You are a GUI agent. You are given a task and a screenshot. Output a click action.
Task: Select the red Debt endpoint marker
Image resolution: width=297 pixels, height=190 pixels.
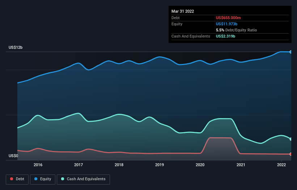pyautogui.click(x=291, y=154)
